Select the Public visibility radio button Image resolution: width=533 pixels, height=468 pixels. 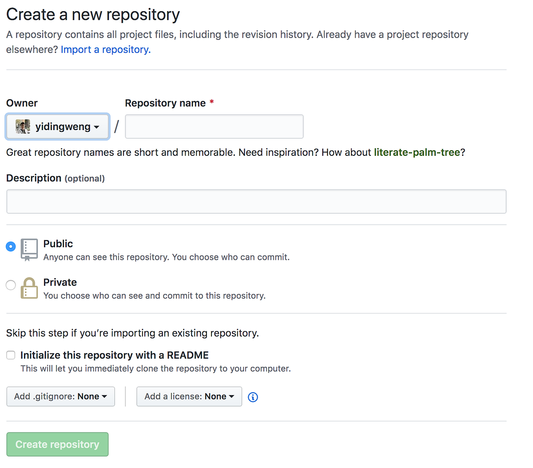(10, 246)
